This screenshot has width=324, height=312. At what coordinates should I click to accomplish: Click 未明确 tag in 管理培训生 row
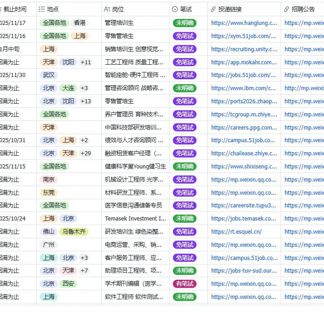point(185,23)
